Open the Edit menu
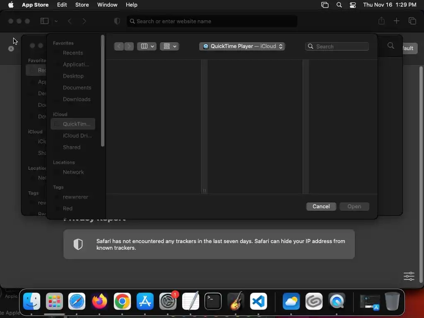The image size is (424, 318). (x=62, y=5)
